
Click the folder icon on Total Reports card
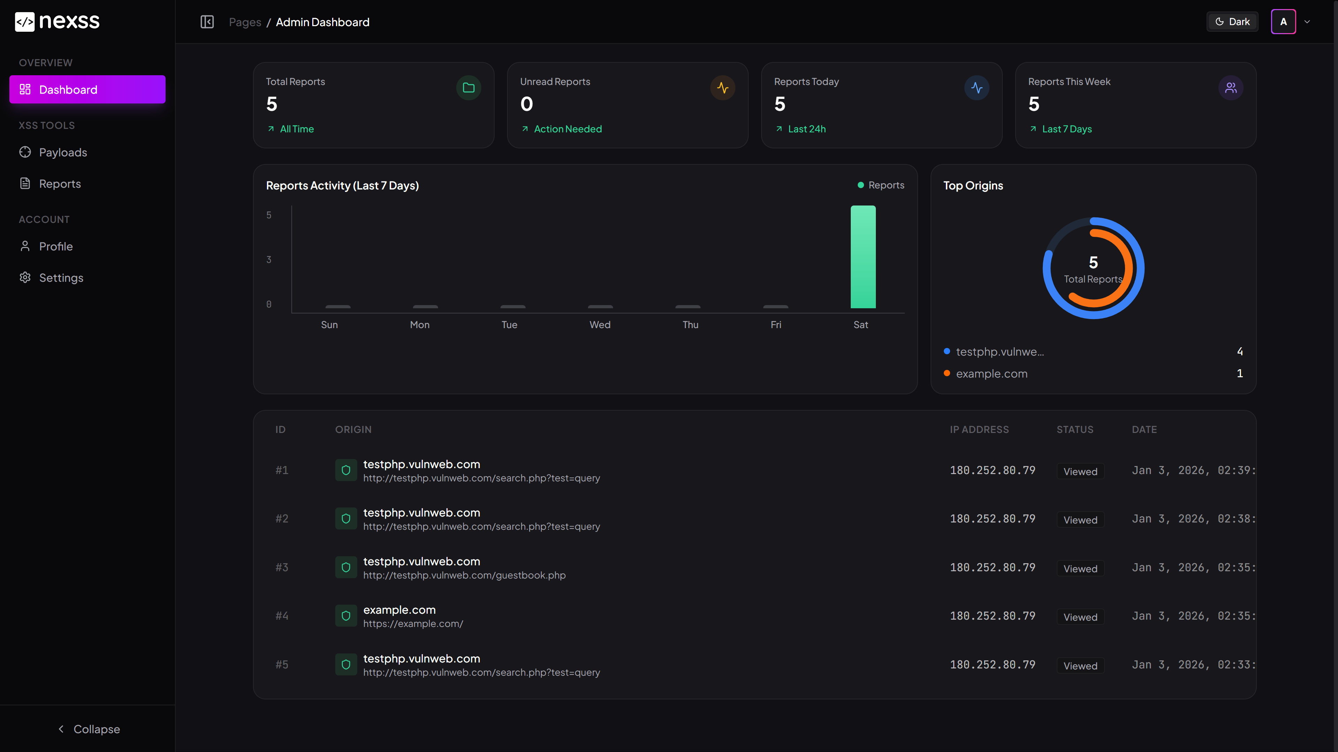[468, 87]
